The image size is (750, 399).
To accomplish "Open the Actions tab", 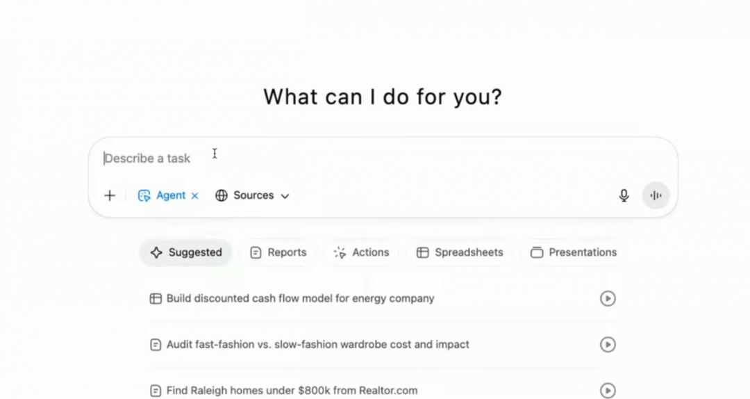I will 361,252.
